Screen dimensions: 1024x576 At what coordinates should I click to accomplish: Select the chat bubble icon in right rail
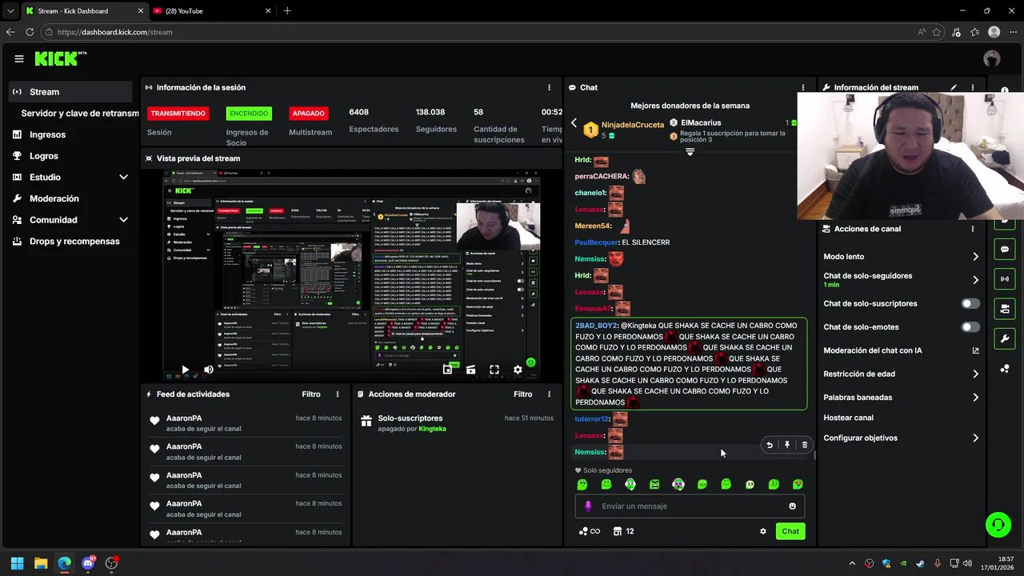[1005, 250]
